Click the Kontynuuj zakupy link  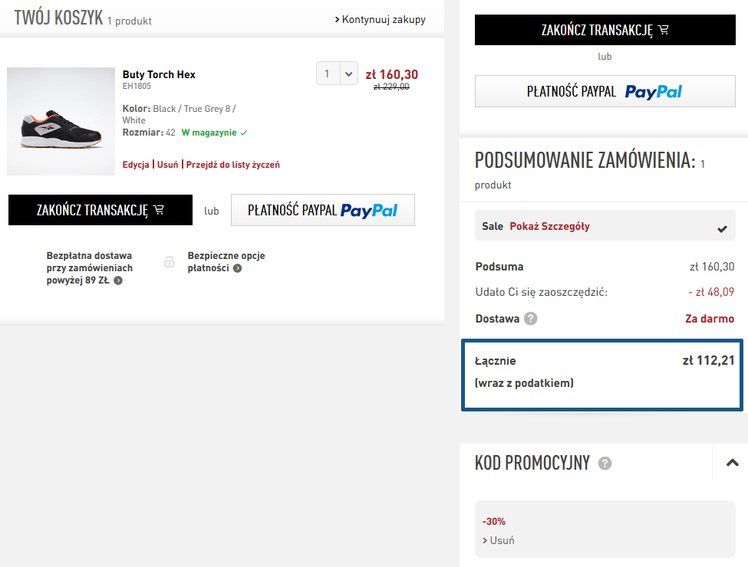pyautogui.click(x=381, y=19)
